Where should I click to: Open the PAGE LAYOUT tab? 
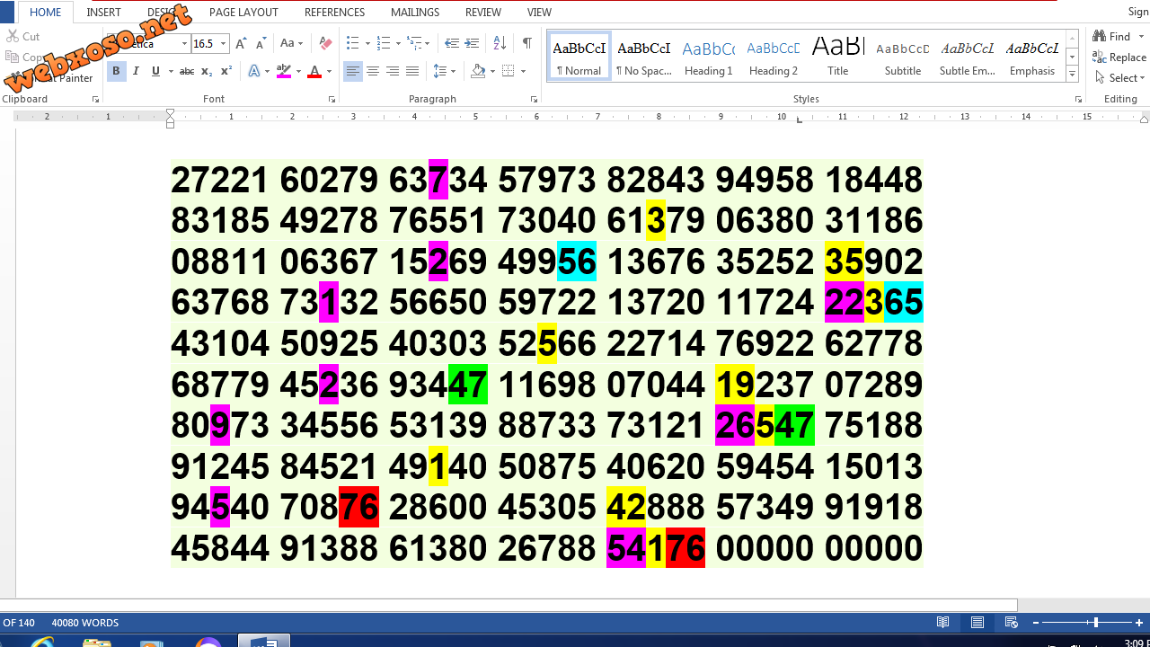point(243,13)
